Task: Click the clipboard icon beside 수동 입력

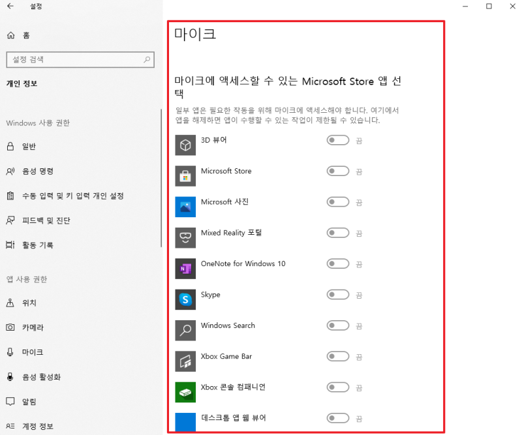Action: [x=10, y=196]
